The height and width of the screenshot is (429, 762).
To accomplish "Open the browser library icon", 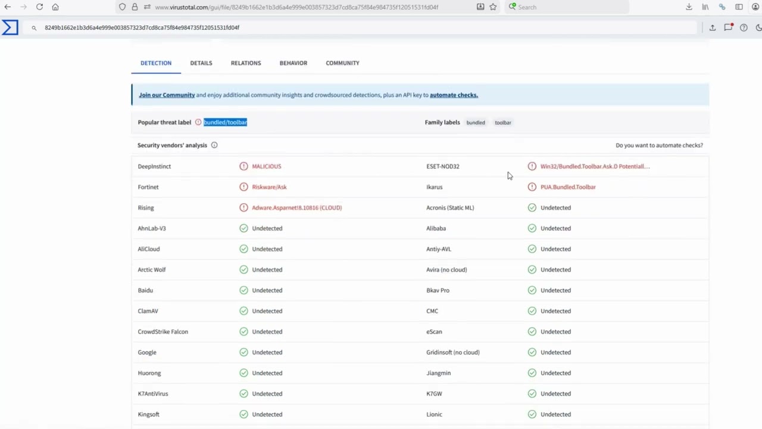I will click(705, 7).
